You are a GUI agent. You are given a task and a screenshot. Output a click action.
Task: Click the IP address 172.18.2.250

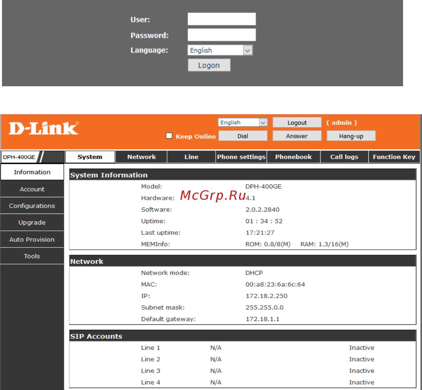coord(267,296)
